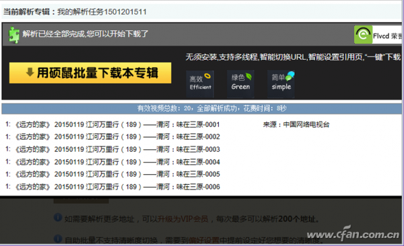The width and height of the screenshot is (404, 246).
Task: Open video entry ending in 0004
Action: (x=117, y=162)
